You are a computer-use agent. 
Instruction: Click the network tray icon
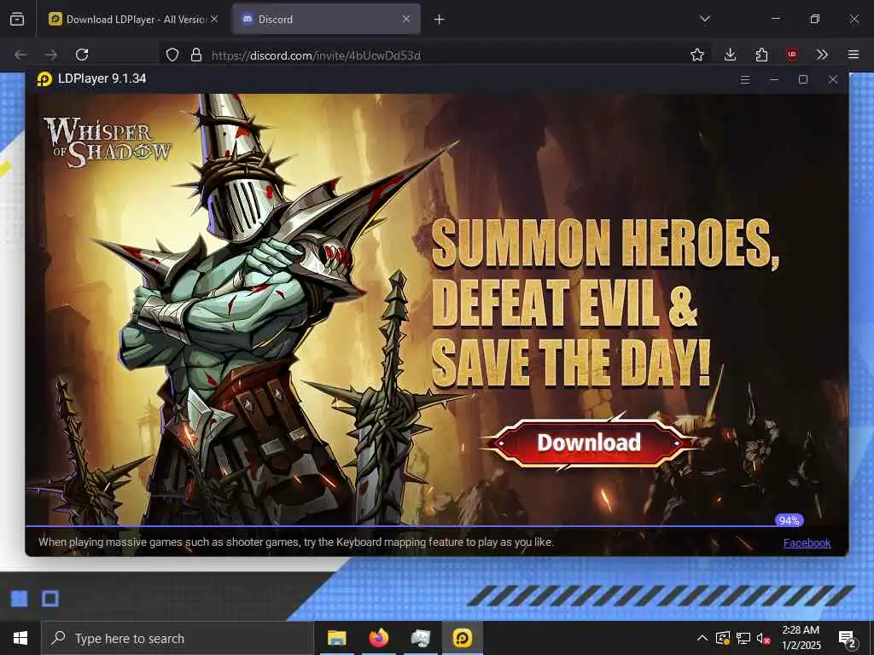pyautogui.click(x=743, y=638)
